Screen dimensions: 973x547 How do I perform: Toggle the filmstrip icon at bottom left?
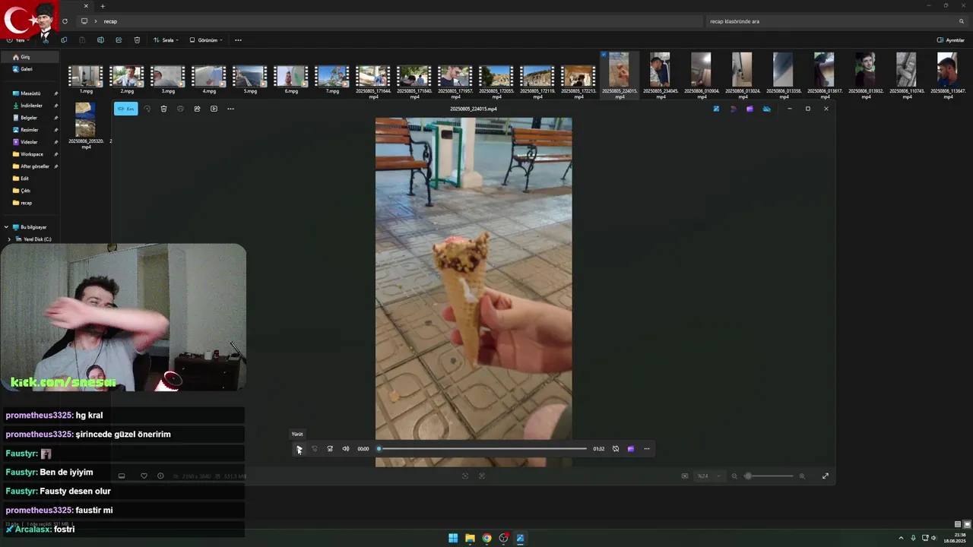(x=122, y=476)
